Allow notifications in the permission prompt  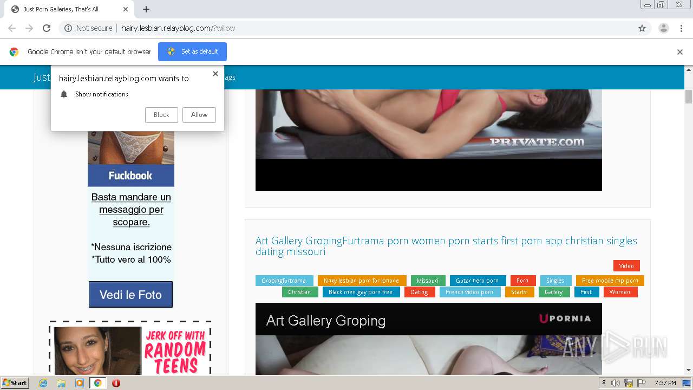tap(199, 115)
